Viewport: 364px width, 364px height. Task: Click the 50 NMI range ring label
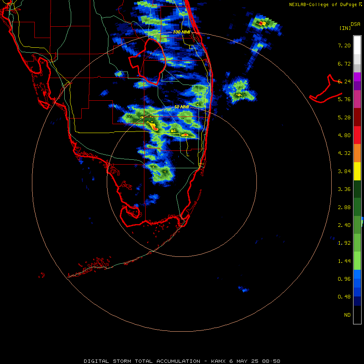[x=182, y=107]
